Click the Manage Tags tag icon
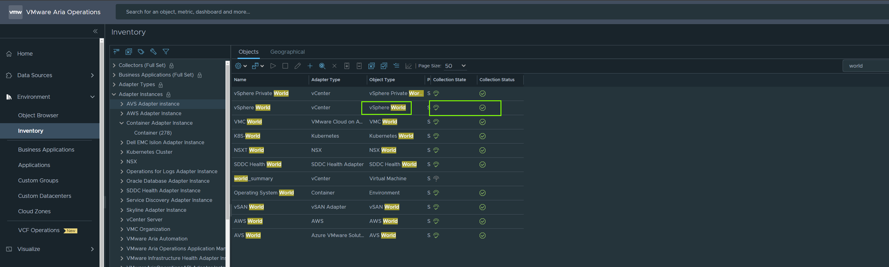 [x=141, y=52]
